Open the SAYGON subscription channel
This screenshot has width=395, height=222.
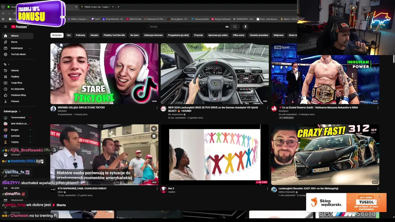pyautogui.click(x=17, y=136)
